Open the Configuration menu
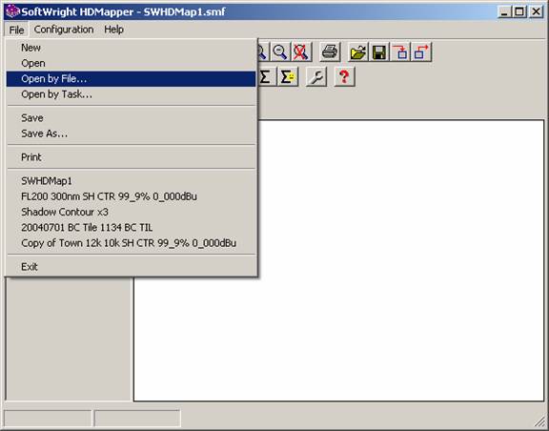 point(64,30)
